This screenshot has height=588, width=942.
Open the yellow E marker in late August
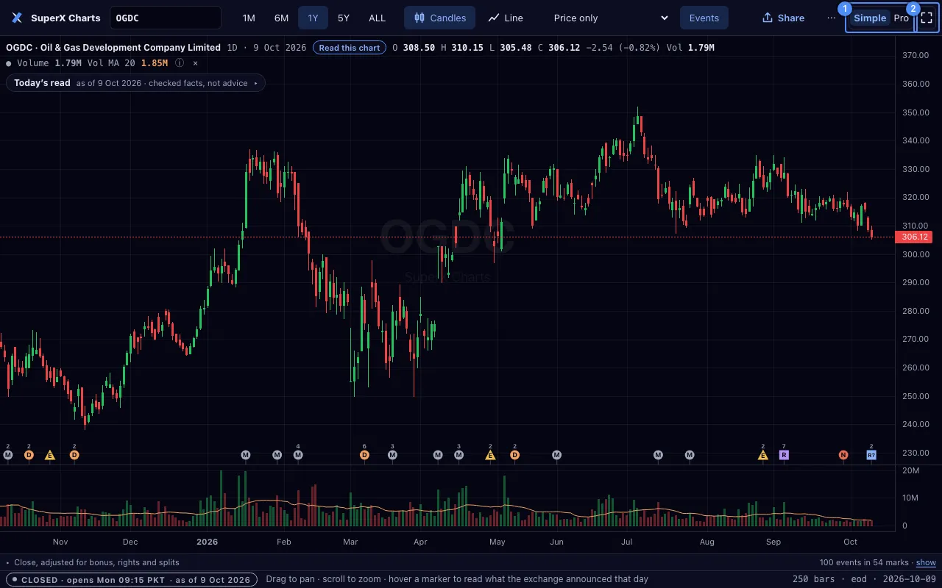[763, 455]
